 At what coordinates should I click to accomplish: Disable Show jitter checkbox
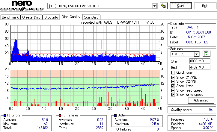[x=173, y=86]
